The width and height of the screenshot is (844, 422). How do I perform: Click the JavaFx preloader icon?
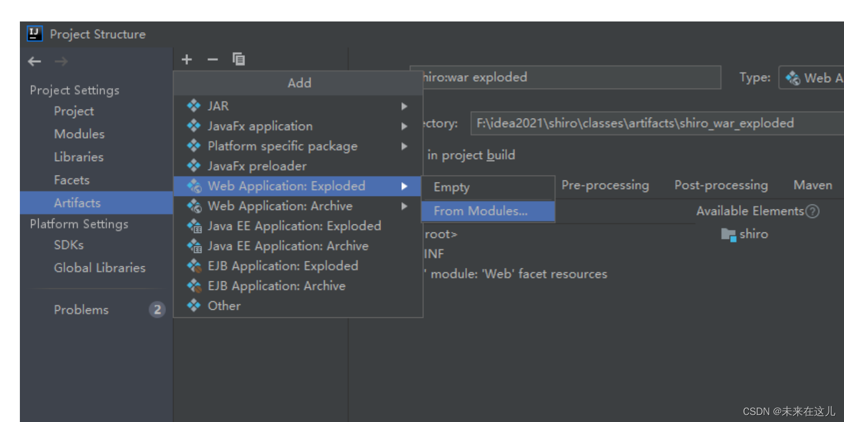pos(193,165)
